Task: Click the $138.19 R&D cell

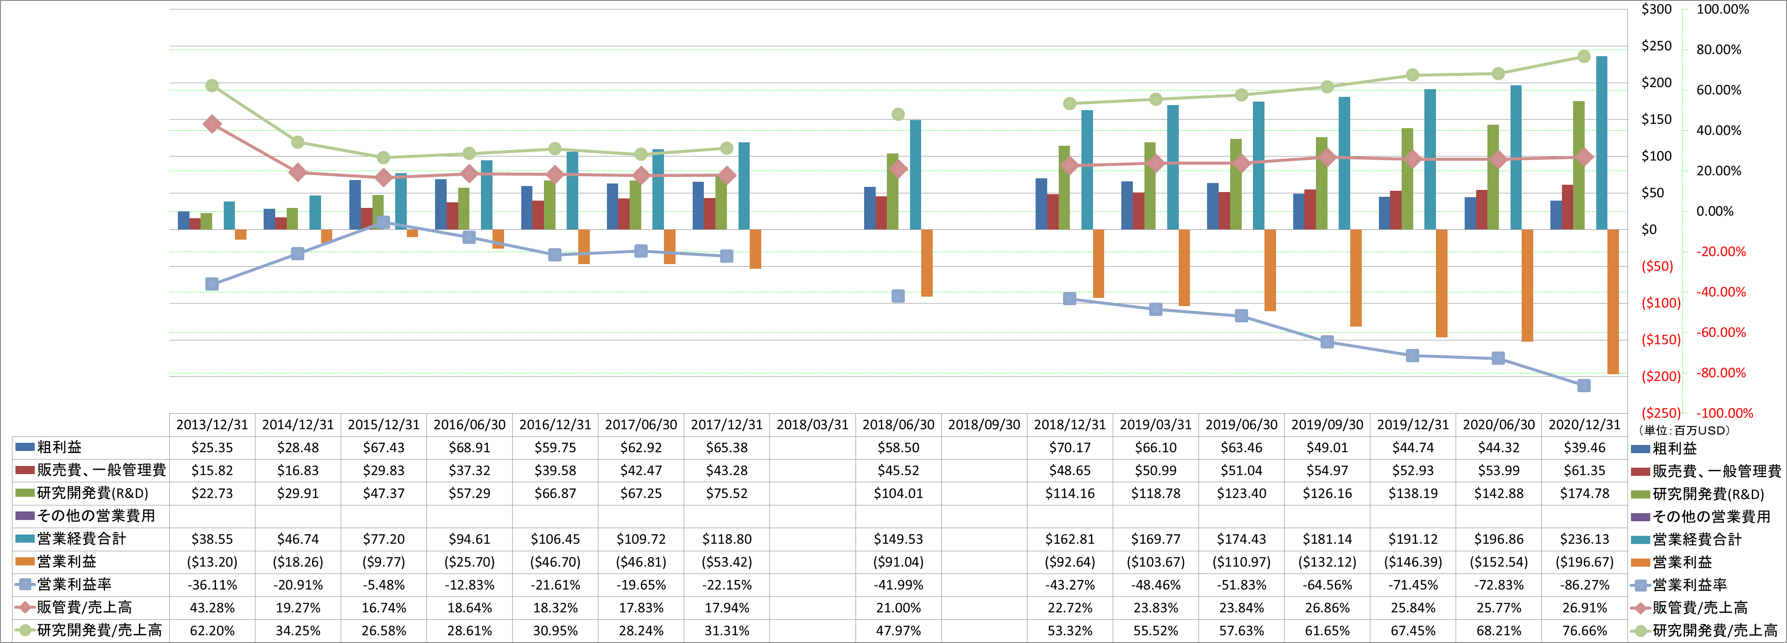Action: 1413,493
